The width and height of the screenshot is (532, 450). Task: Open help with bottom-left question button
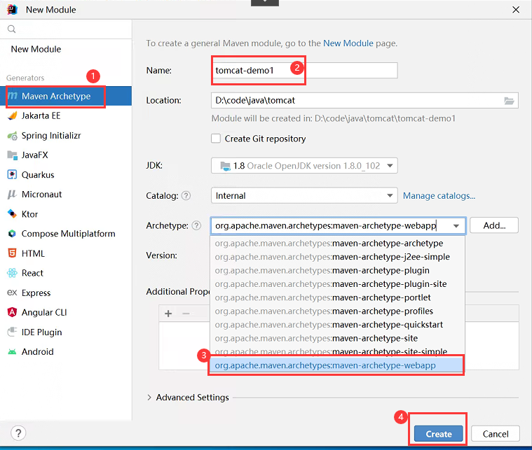click(18, 433)
